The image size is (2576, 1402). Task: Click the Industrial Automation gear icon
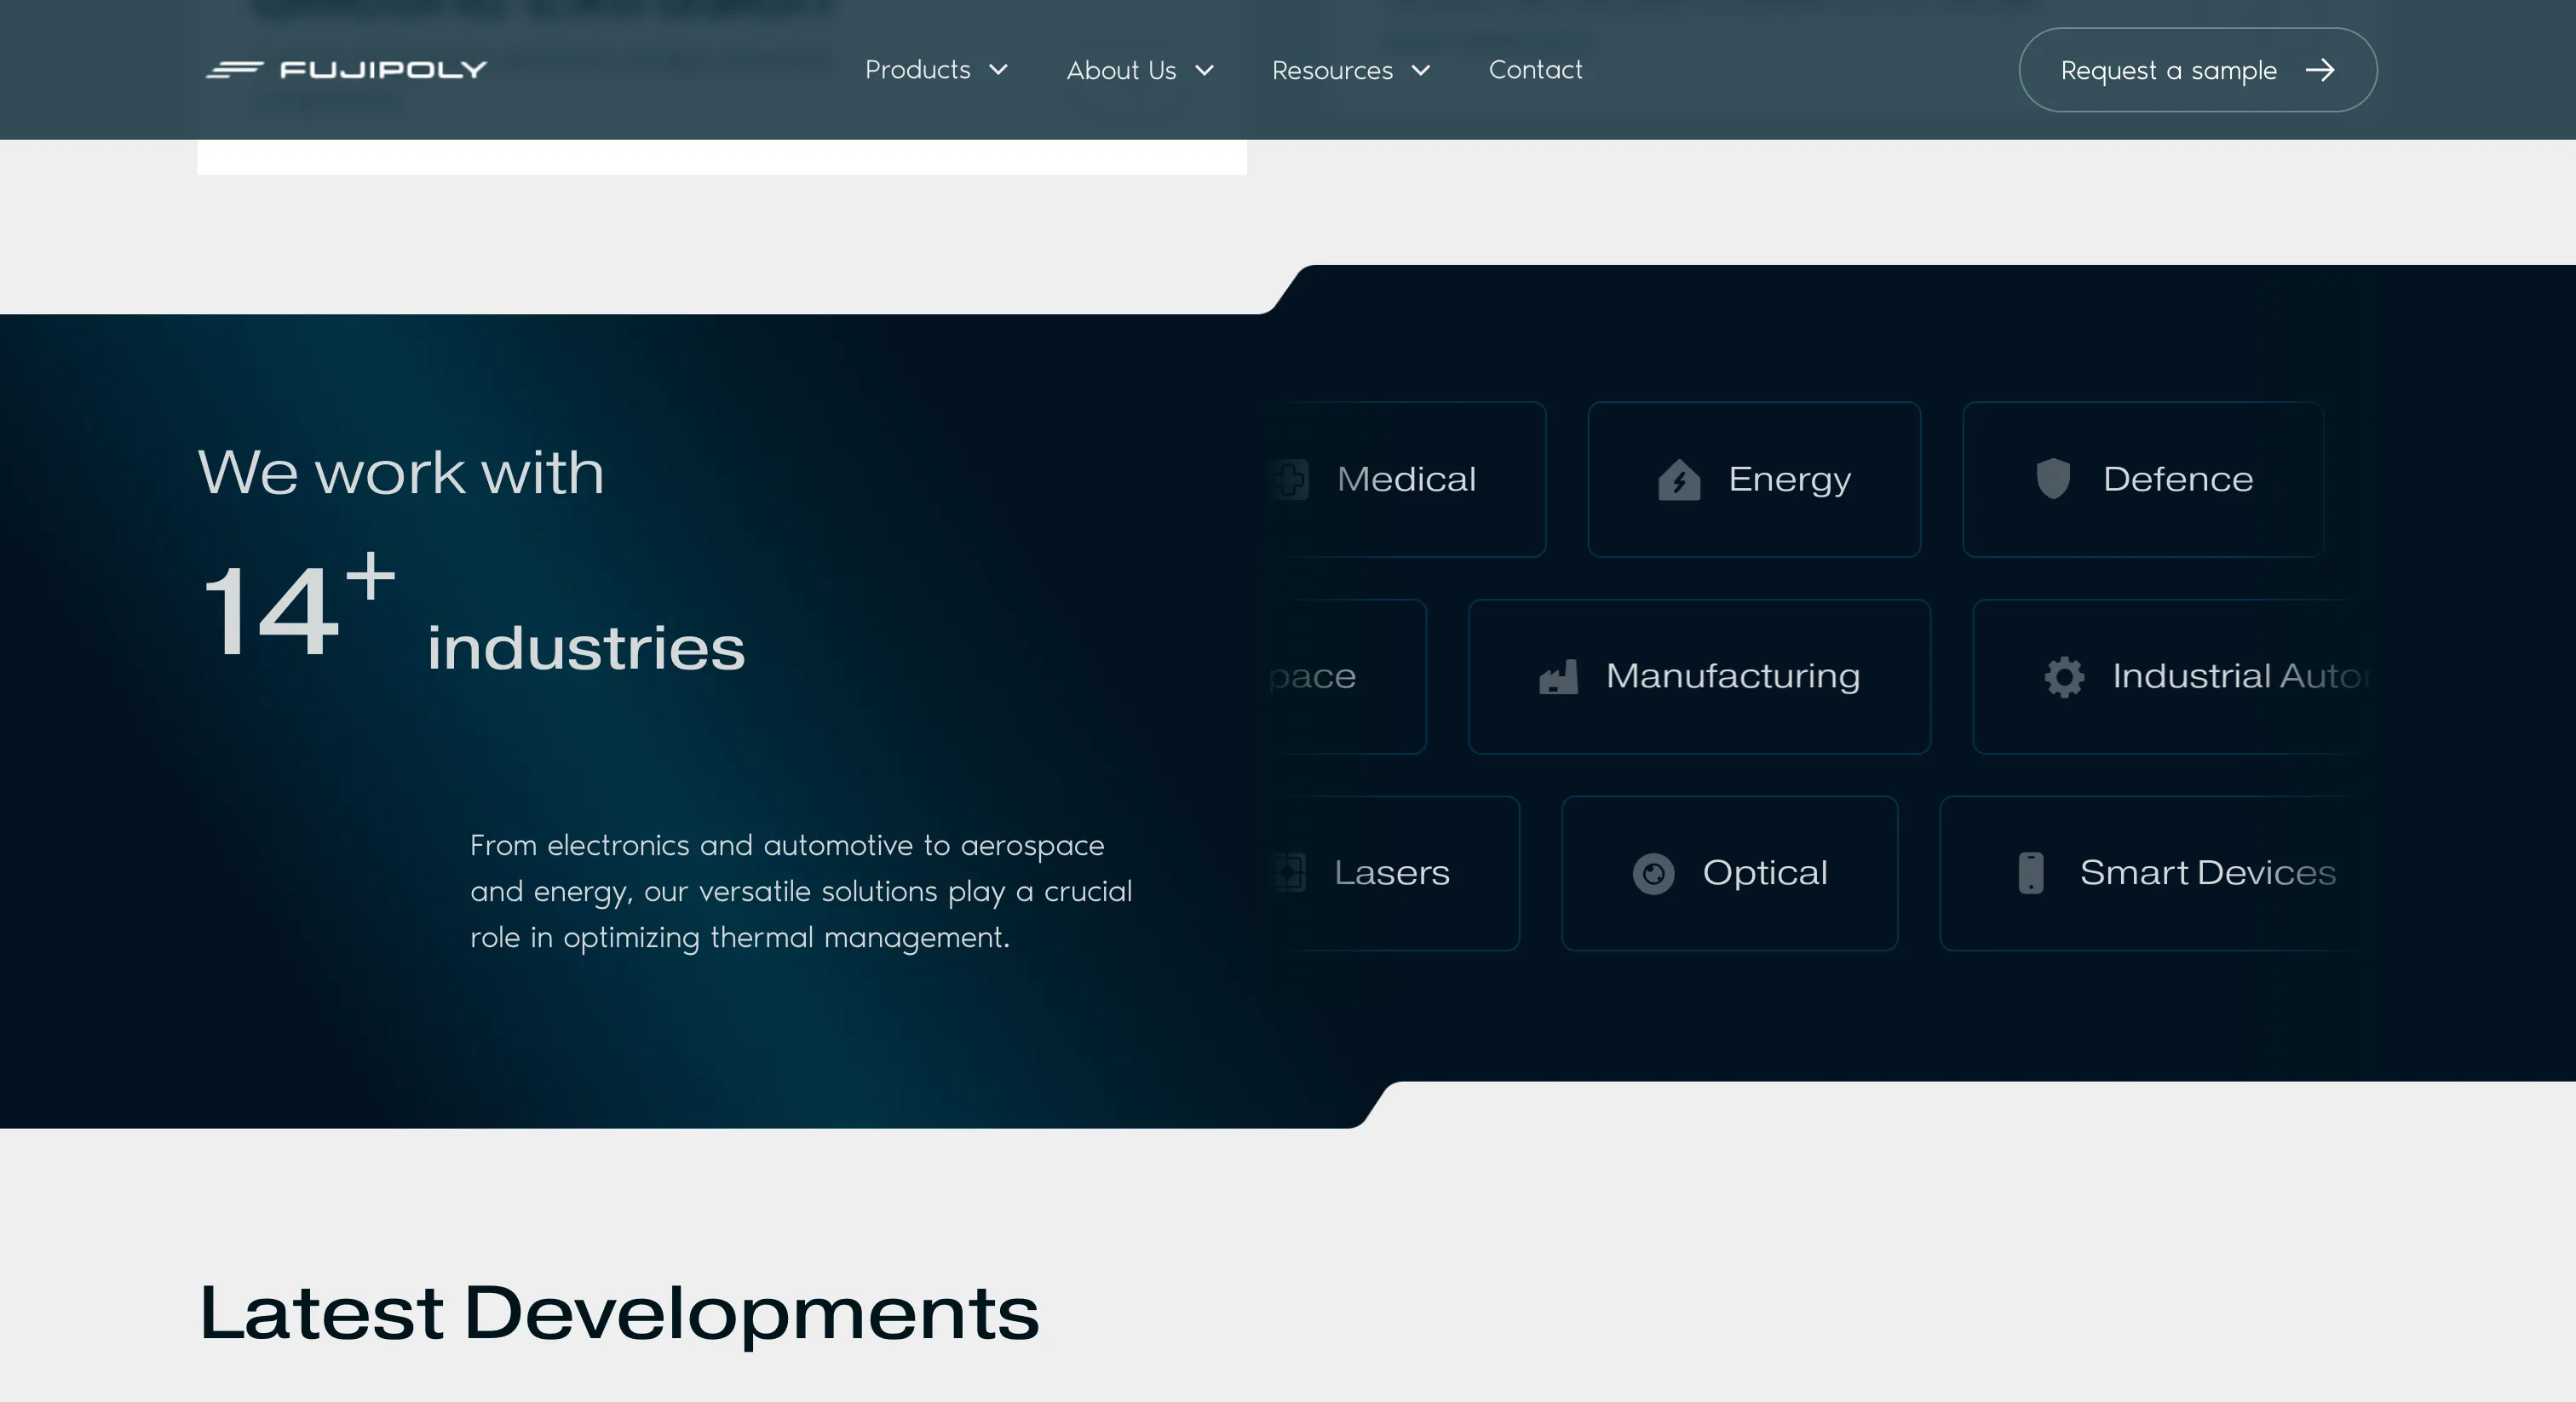click(2064, 677)
